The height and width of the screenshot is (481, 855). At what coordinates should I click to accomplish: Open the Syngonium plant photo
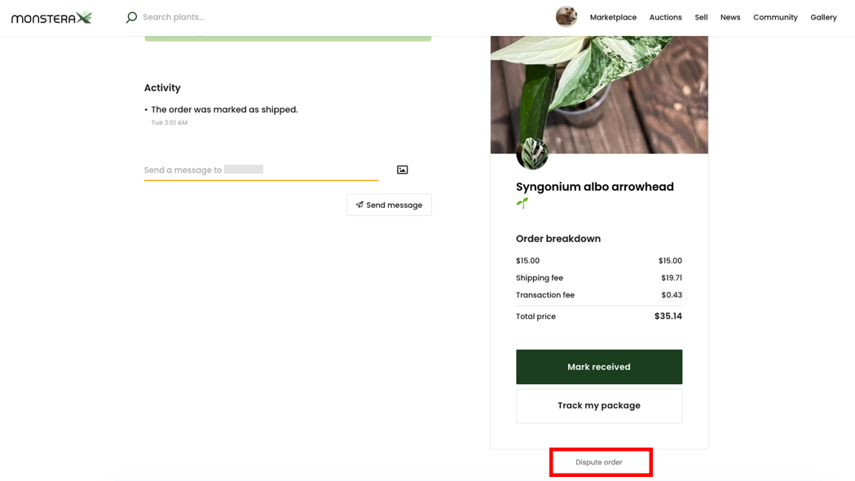pos(599,95)
